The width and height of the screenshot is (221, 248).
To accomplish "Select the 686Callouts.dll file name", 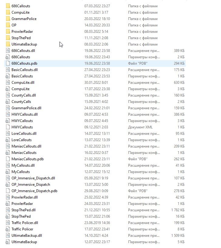I will point(23,51).
